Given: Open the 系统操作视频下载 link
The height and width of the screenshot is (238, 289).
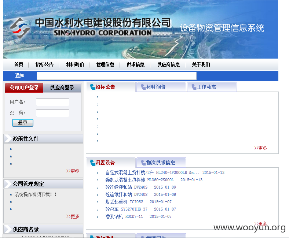Looking at the screenshot, I should tap(35, 194).
